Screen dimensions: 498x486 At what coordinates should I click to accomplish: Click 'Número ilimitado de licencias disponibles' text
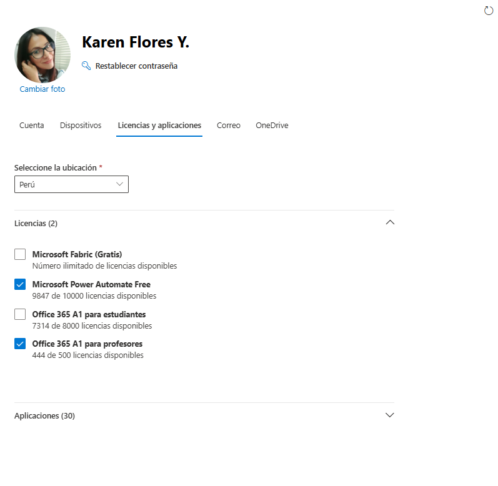pos(104,266)
